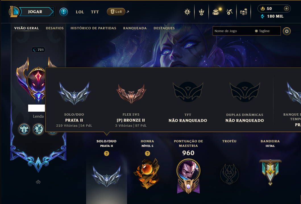Viewport: 301px width, 204px height.
Task: Click the JOGAR play button
Action: (x=35, y=12)
